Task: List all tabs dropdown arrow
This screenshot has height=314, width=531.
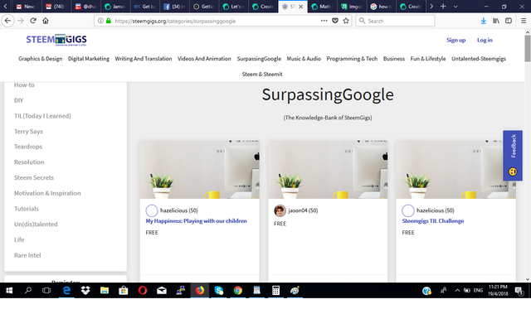Action: [455, 6]
